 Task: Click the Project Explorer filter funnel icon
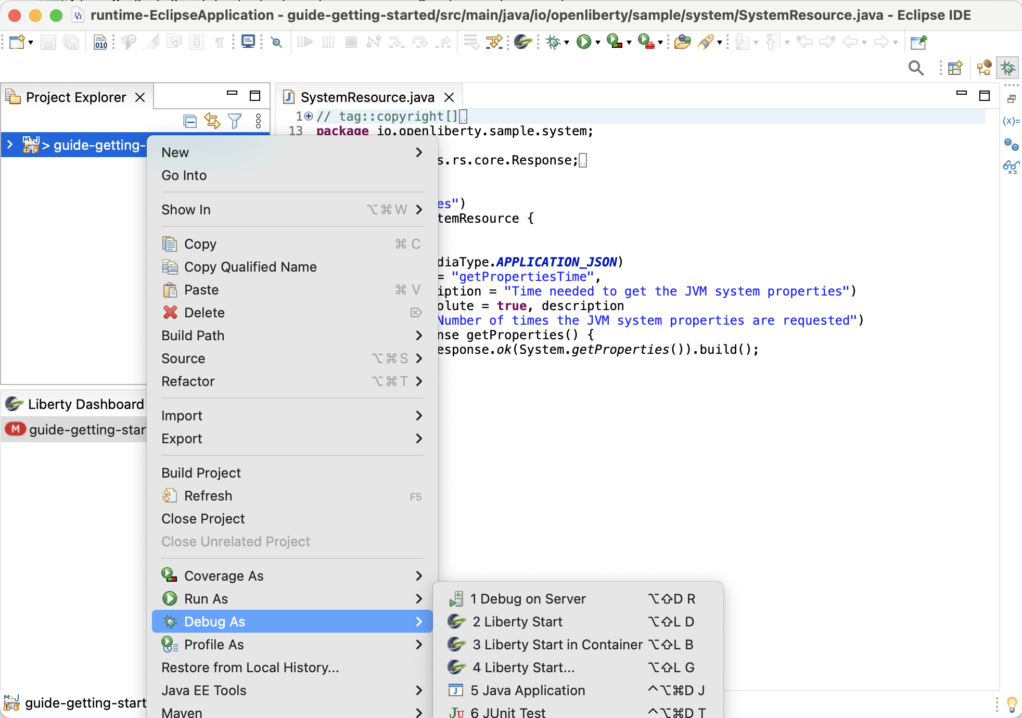(235, 121)
